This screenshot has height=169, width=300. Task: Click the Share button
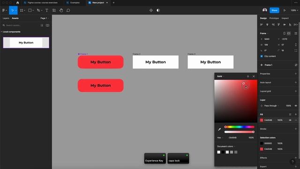pos(274,10)
